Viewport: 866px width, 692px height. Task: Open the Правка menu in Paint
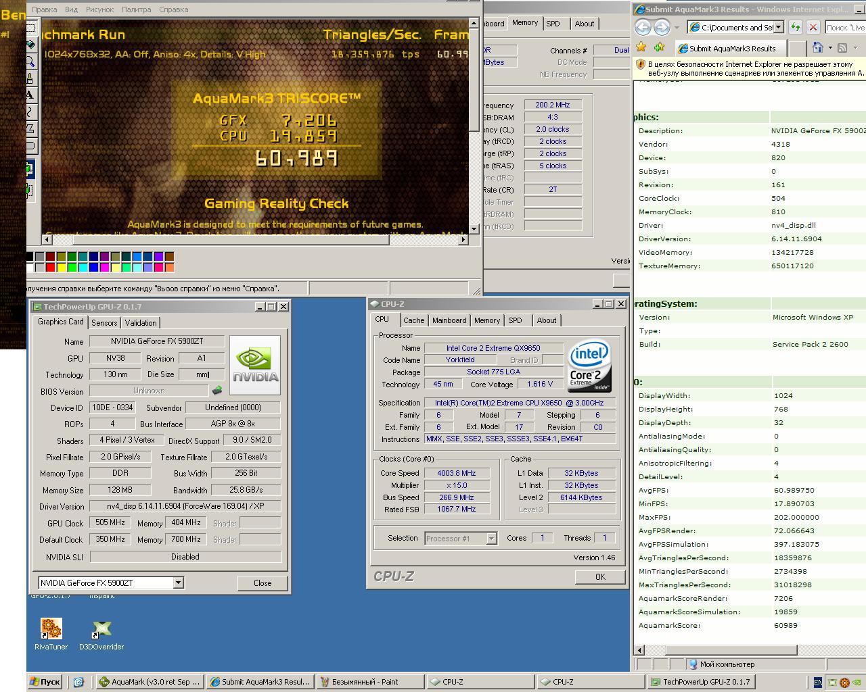coord(45,9)
